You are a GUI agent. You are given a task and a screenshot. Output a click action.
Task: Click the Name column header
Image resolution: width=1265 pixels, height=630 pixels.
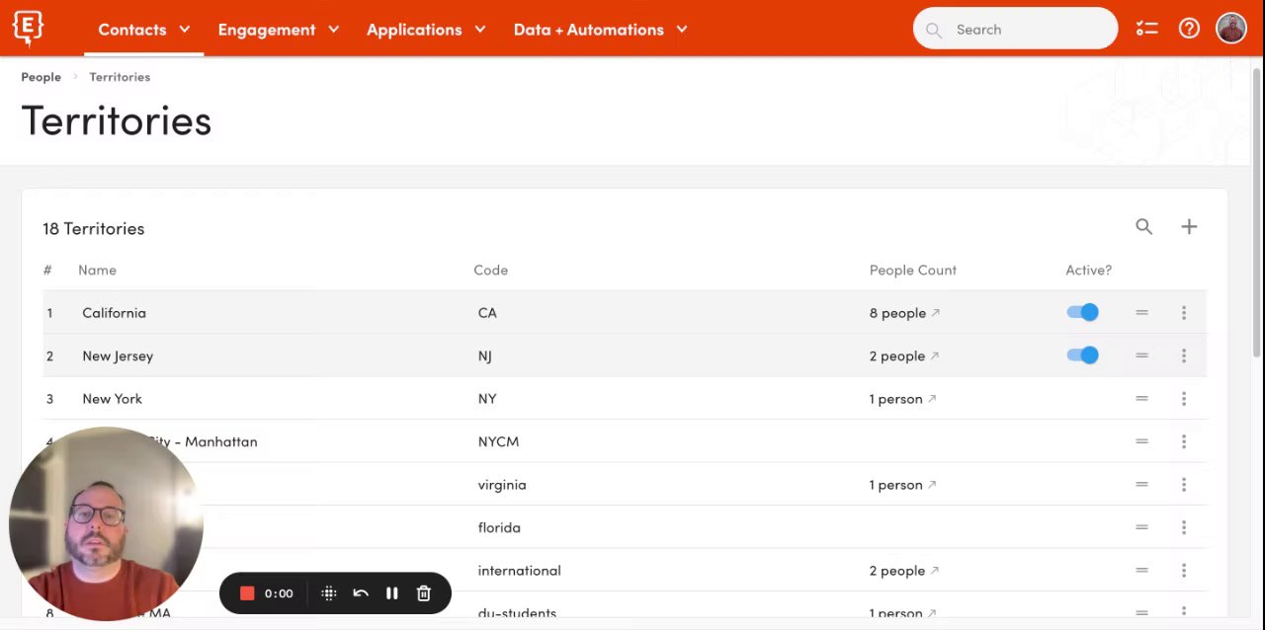[x=97, y=271]
